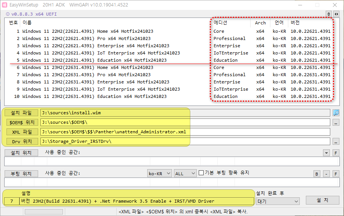Open the ko-KR language dropdown
The image size is (344, 216).
click(159, 173)
